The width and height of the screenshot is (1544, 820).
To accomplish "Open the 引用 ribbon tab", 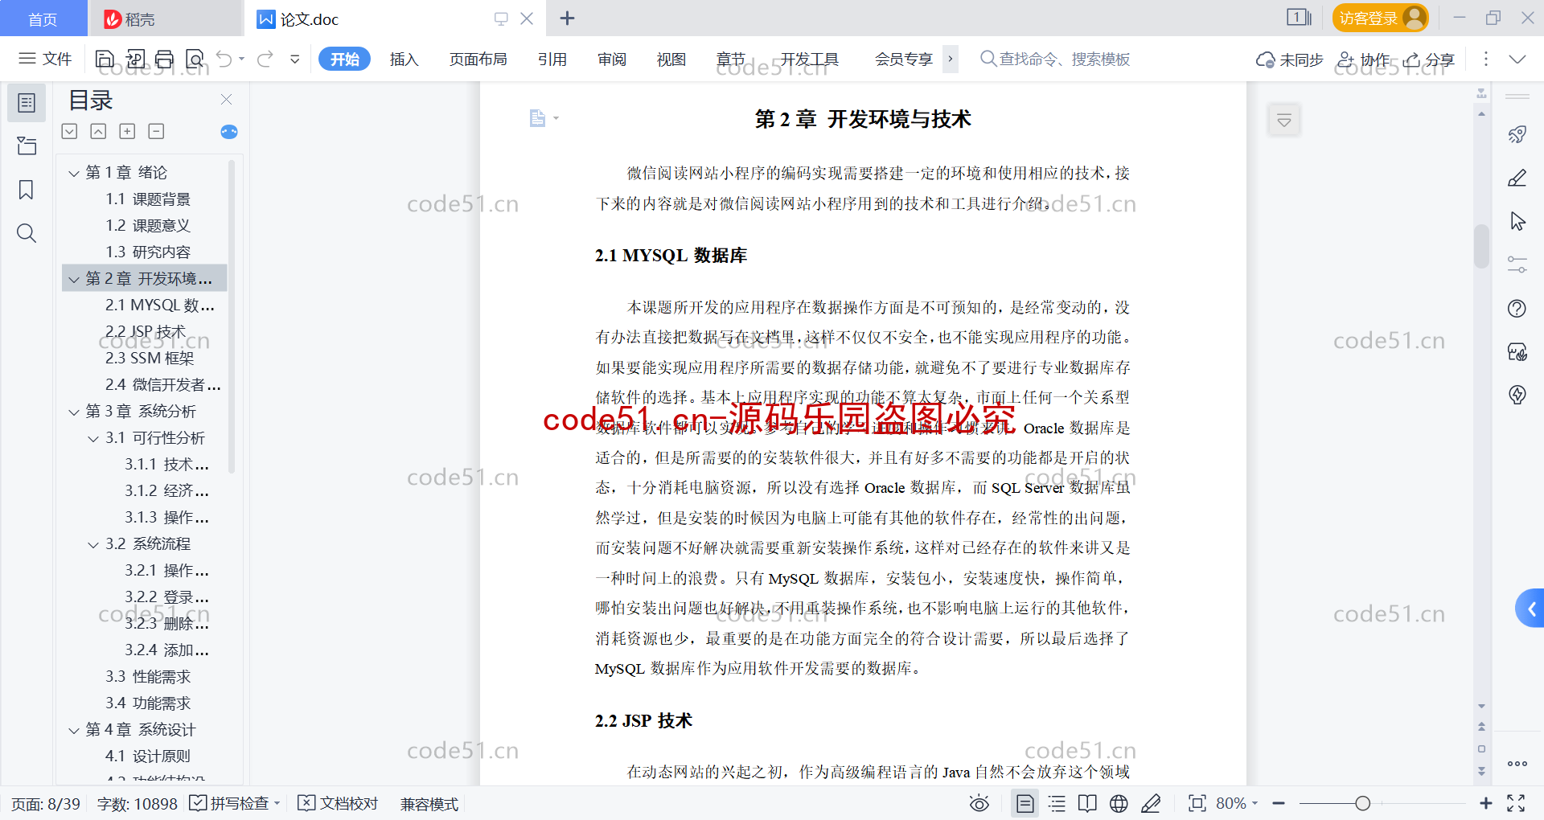I will pos(552,59).
